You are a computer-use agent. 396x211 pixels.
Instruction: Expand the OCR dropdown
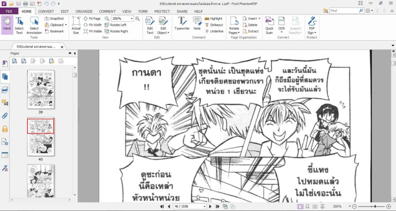[x=282, y=33]
